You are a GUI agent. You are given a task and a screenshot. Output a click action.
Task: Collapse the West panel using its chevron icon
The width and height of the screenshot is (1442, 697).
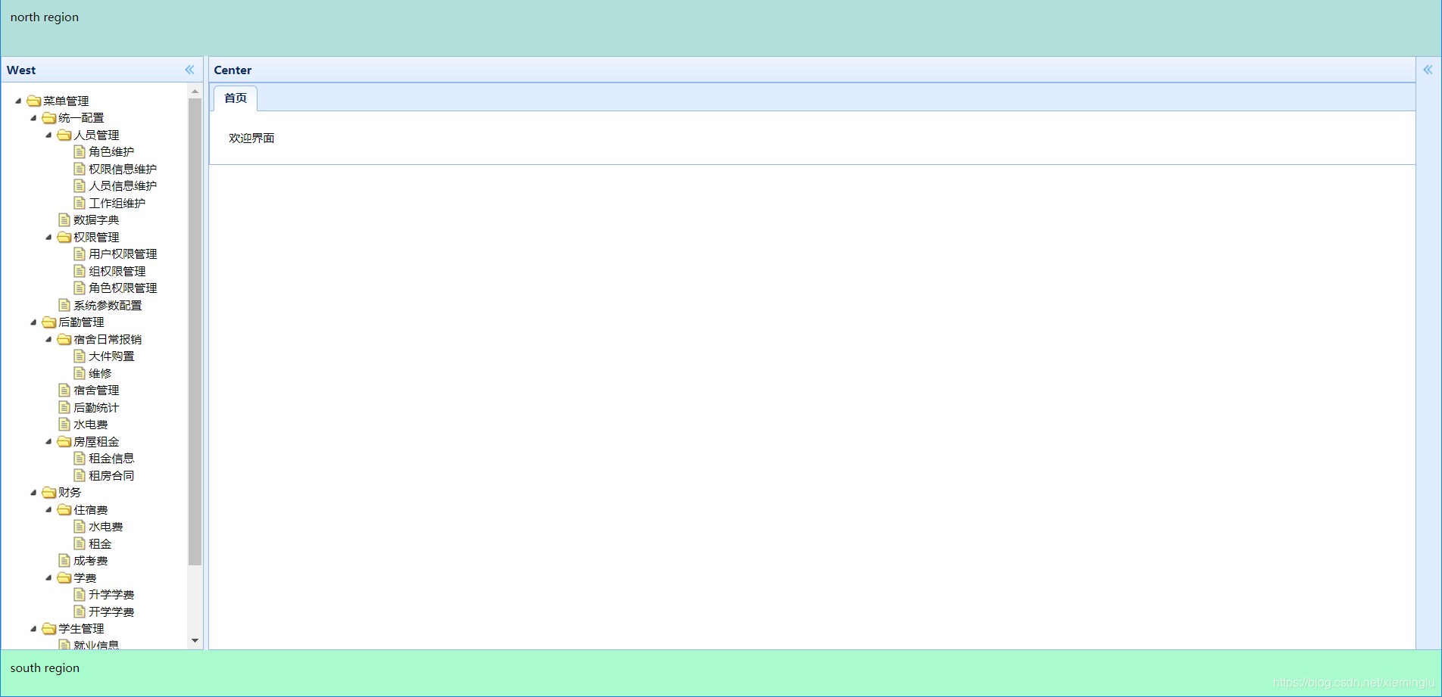tap(189, 70)
